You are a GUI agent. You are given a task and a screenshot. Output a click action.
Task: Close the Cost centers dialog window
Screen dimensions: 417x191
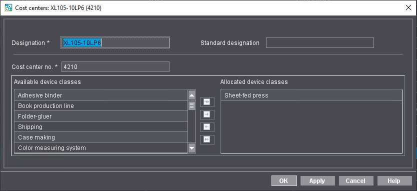tap(408, 7)
